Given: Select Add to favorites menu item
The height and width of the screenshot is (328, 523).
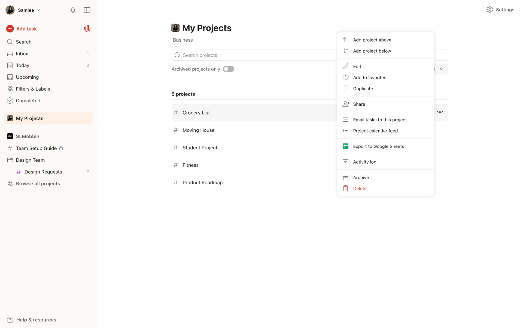Looking at the screenshot, I should (370, 78).
